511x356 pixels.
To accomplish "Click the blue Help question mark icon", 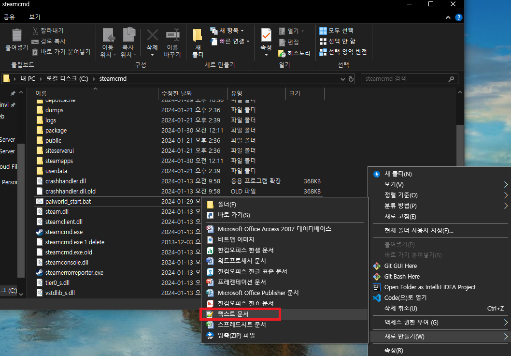I will tap(458, 17).
